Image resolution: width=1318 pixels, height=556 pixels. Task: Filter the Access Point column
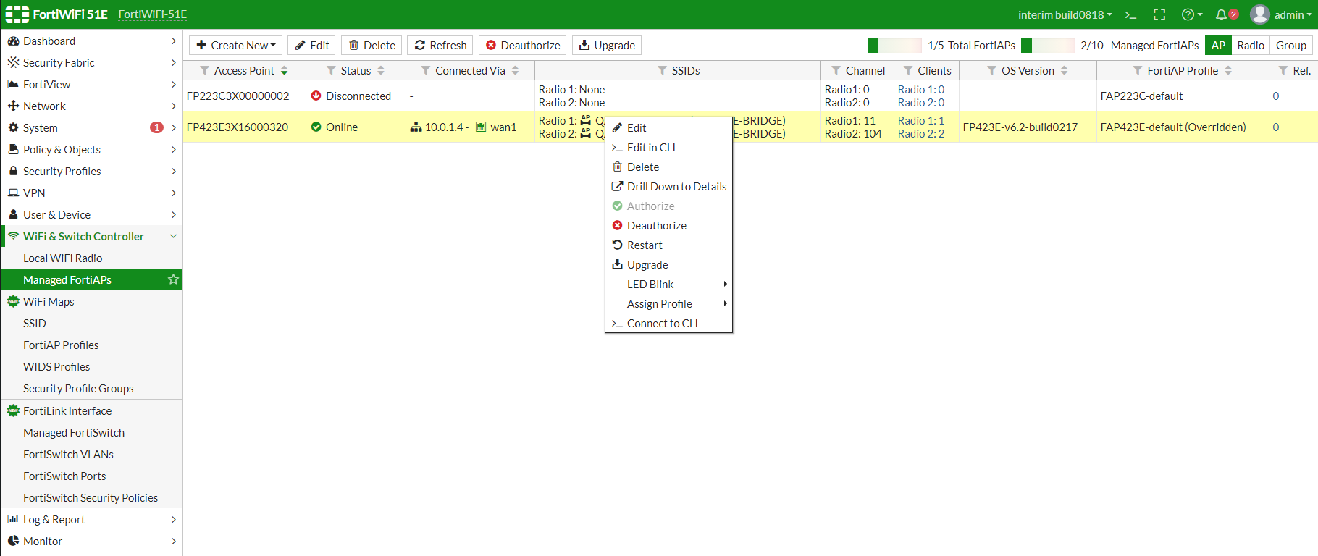click(x=205, y=70)
